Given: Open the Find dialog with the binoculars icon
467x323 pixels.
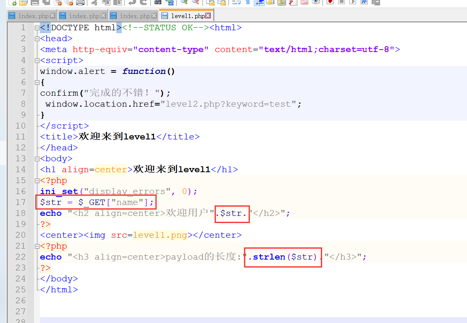Looking at the screenshot, I should [x=158, y=3].
